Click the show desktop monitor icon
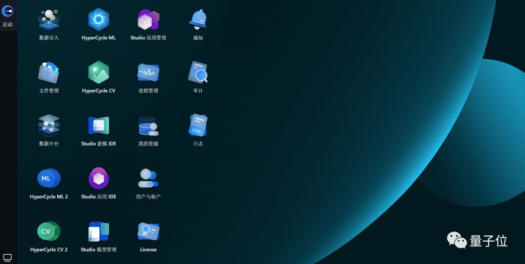 (7, 257)
